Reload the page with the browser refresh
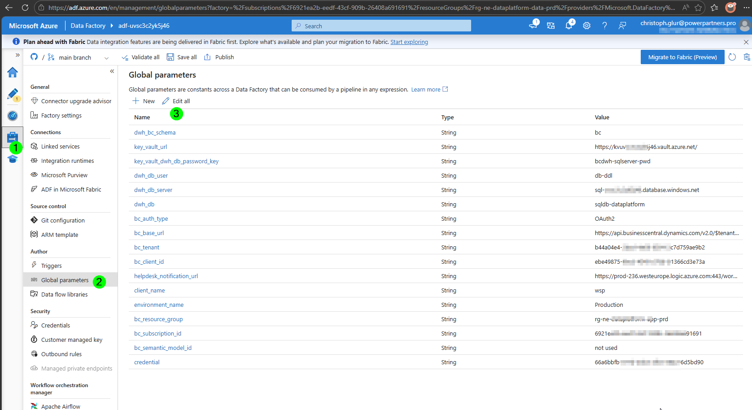752x410 pixels. (x=25, y=8)
